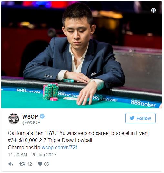The image size is (164, 173).
Task: Follow the WSOP account
Action: pyautogui.click(x=140, y=118)
